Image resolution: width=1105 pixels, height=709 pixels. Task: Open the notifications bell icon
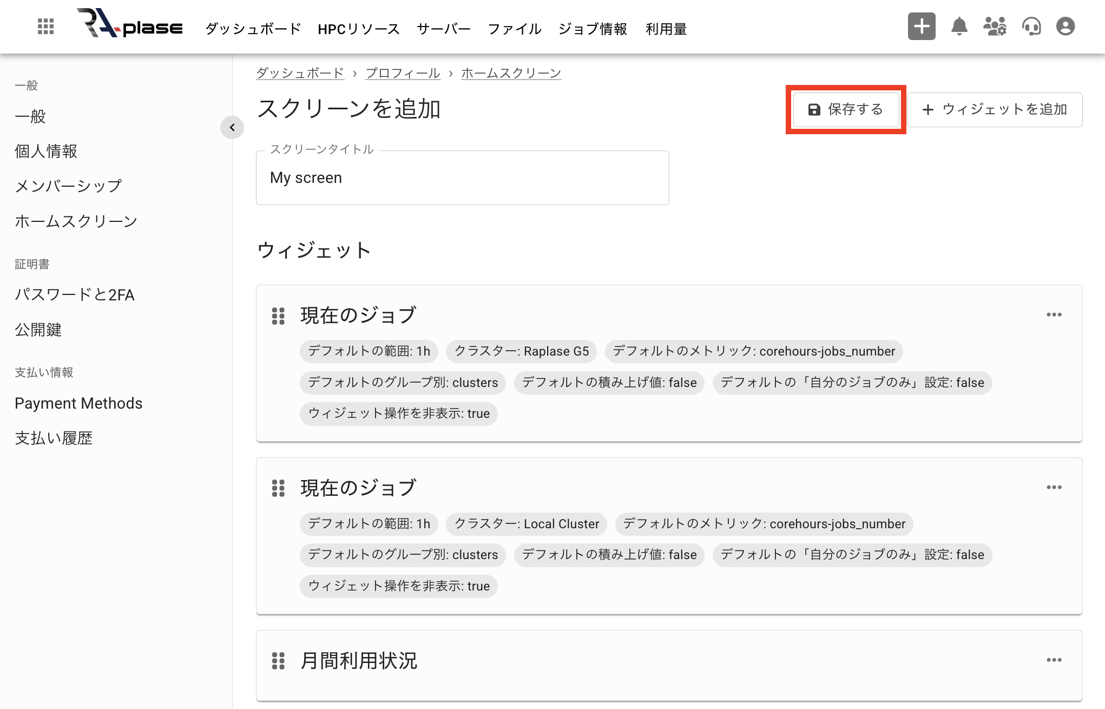[x=958, y=27]
